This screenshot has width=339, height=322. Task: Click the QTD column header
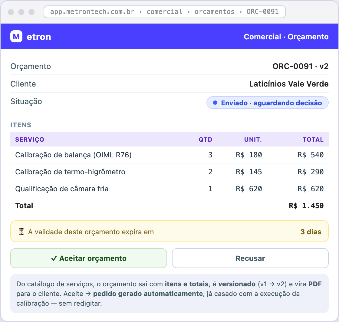[206, 140]
